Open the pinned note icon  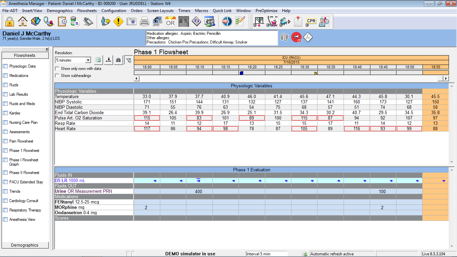tap(298, 21)
